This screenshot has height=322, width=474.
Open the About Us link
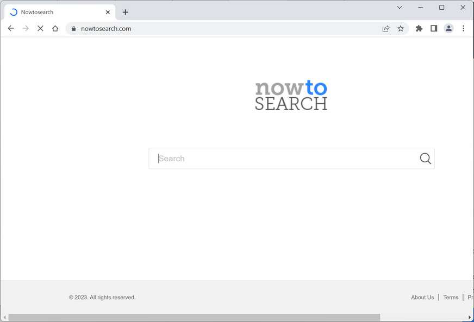coord(422,297)
